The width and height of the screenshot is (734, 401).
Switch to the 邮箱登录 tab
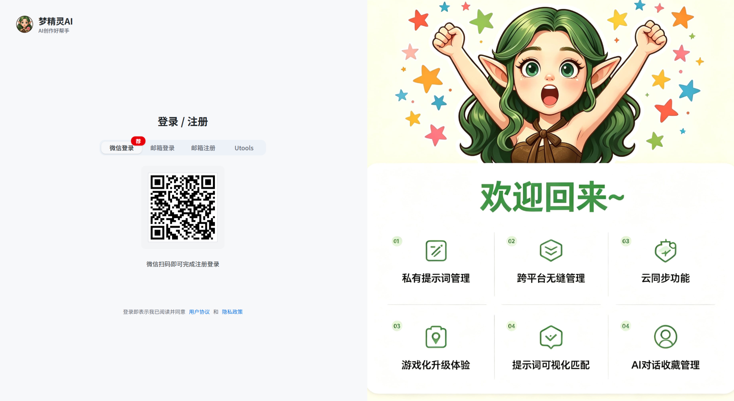pos(162,148)
